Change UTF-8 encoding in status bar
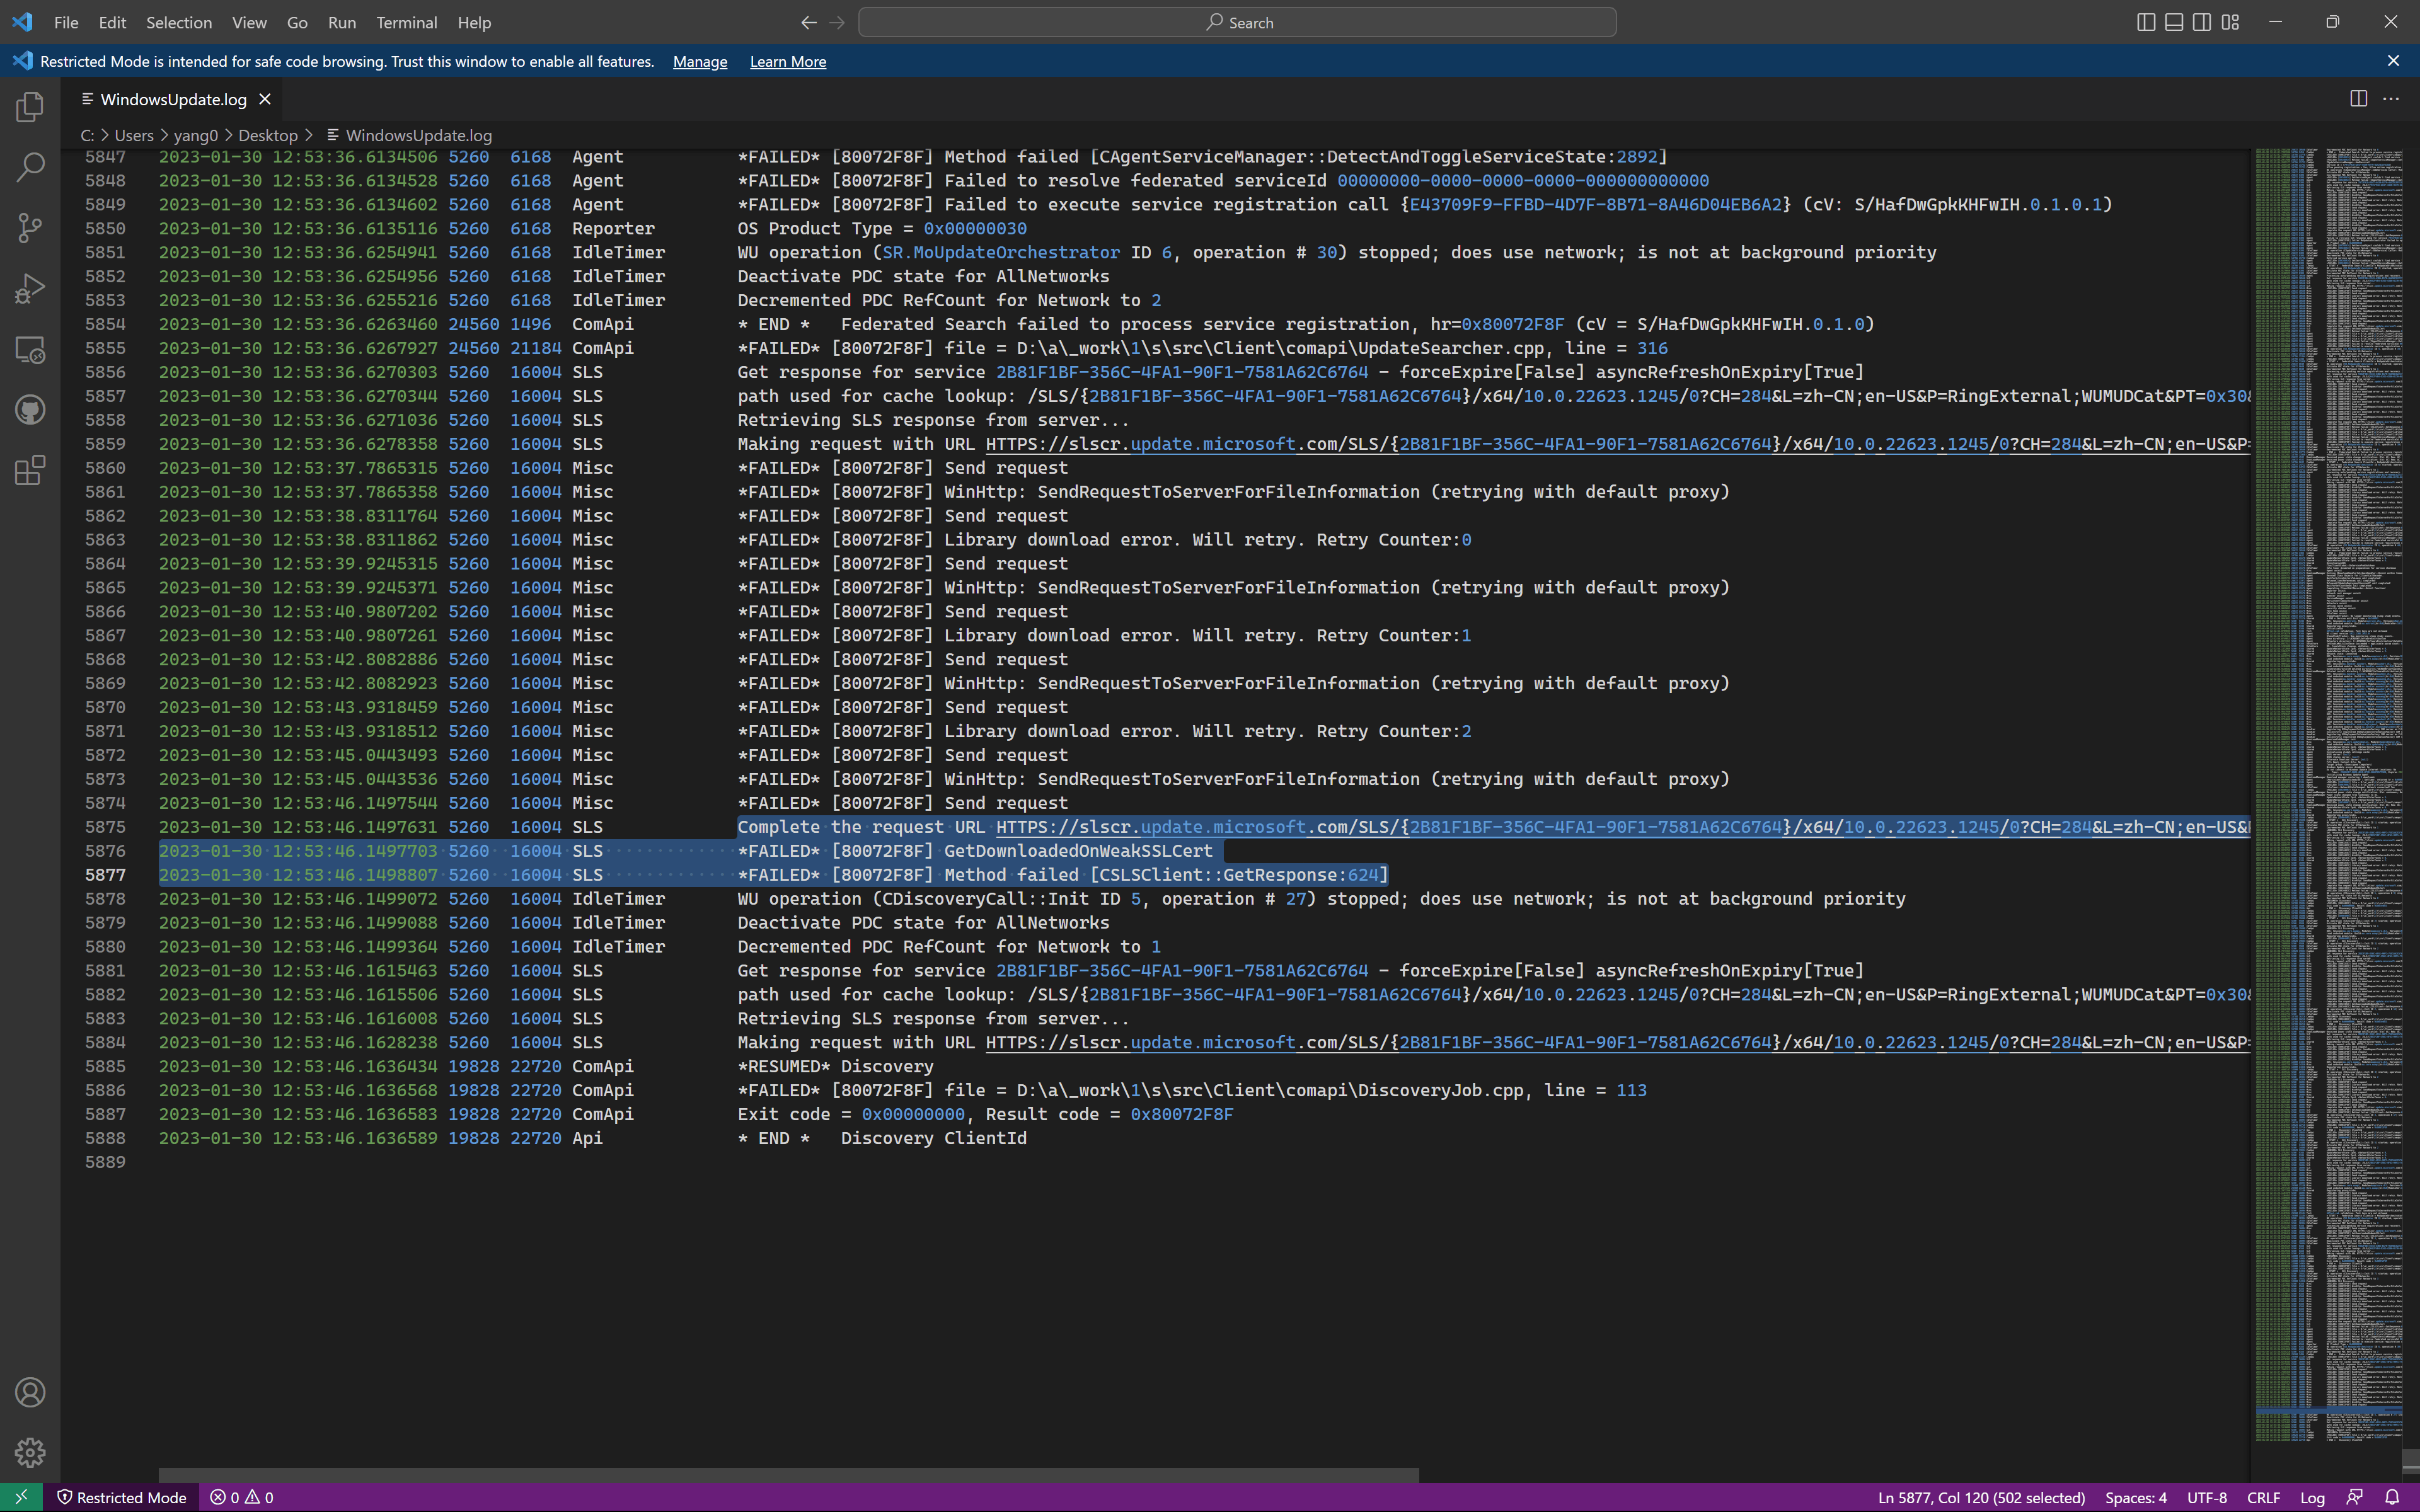The image size is (2420, 1512). (x=2206, y=1497)
